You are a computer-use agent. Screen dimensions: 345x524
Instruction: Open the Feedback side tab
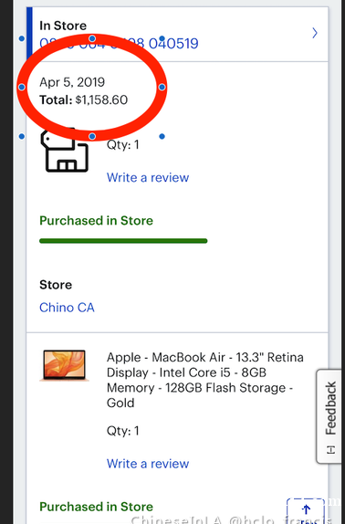[x=330, y=416]
